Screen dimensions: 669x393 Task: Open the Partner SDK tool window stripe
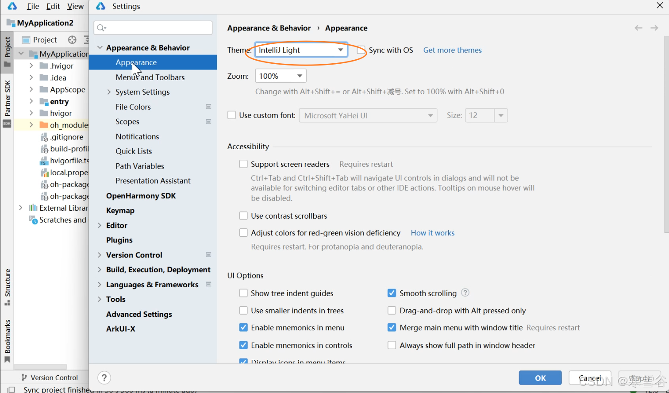tap(7, 103)
